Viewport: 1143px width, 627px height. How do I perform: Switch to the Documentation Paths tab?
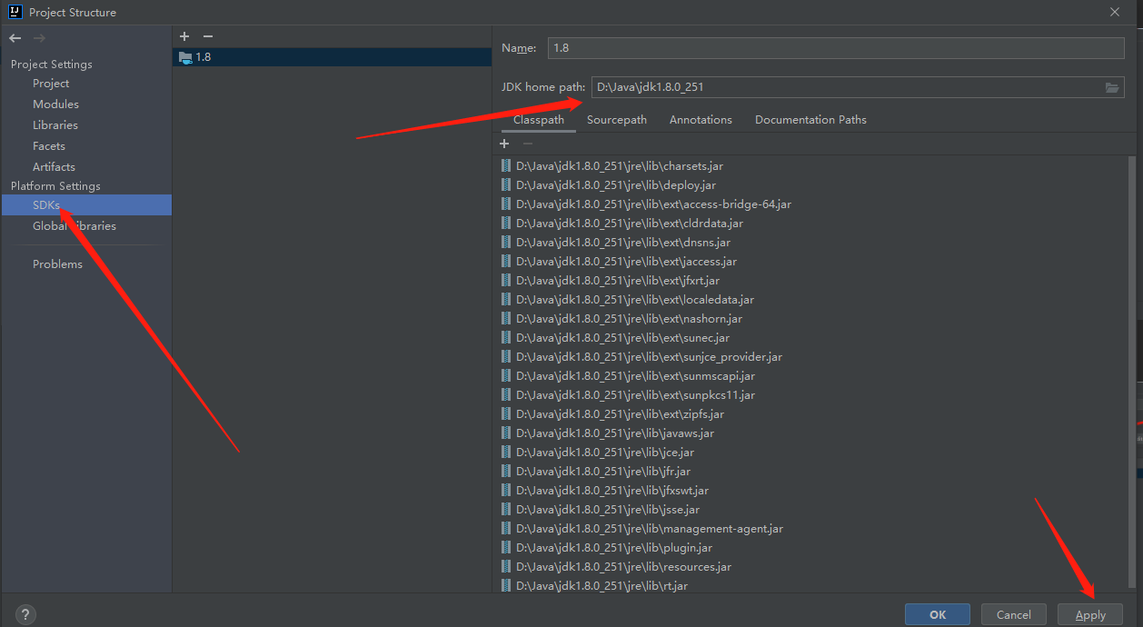coord(810,120)
